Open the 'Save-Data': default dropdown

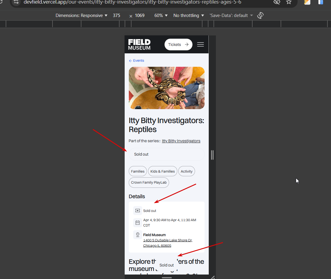tap(231, 15)
